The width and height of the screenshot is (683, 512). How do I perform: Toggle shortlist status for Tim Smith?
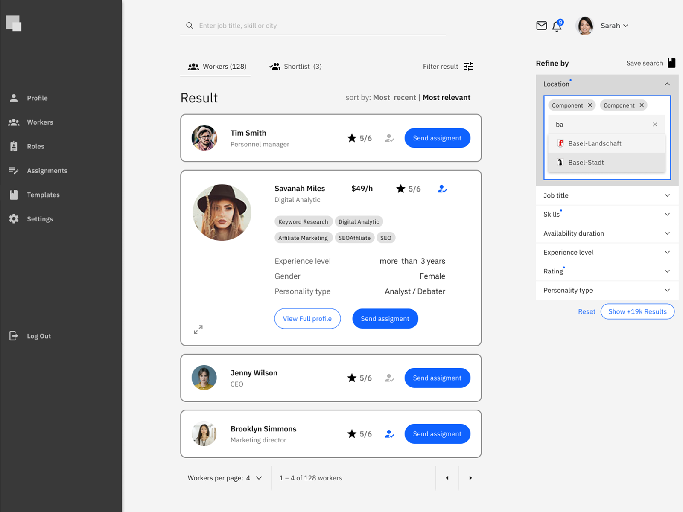pyautogui.click(x=389, y=138)
